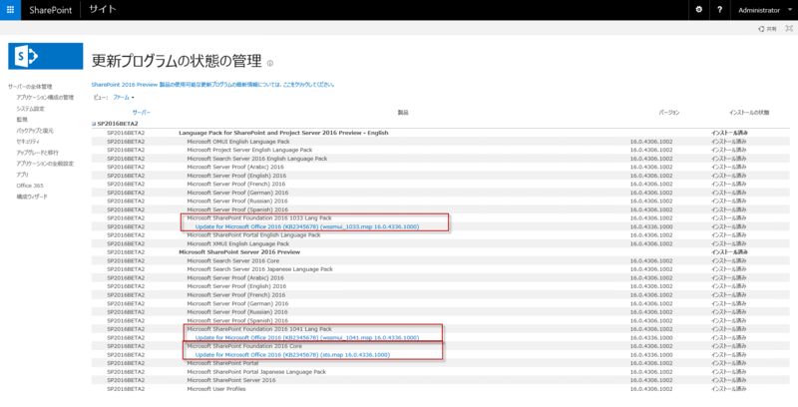The image size is (798, 407).
Task: Open the app launcher waffle icon
Action: 10,10
